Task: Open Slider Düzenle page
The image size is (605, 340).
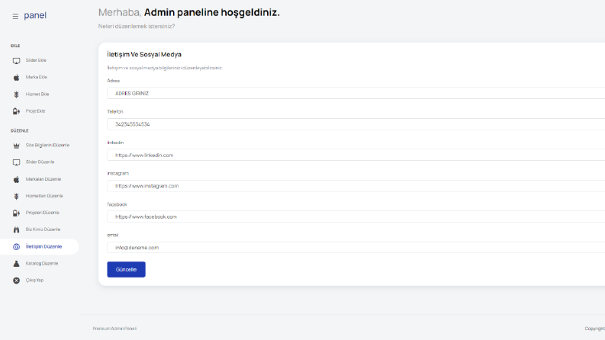Action: click(x=40, y=162)
